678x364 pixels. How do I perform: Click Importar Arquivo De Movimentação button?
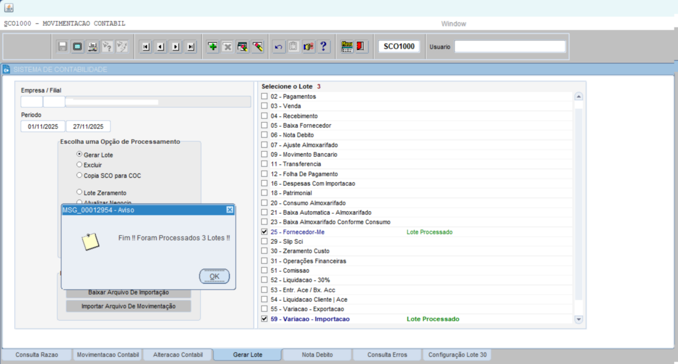click(128, 306)
